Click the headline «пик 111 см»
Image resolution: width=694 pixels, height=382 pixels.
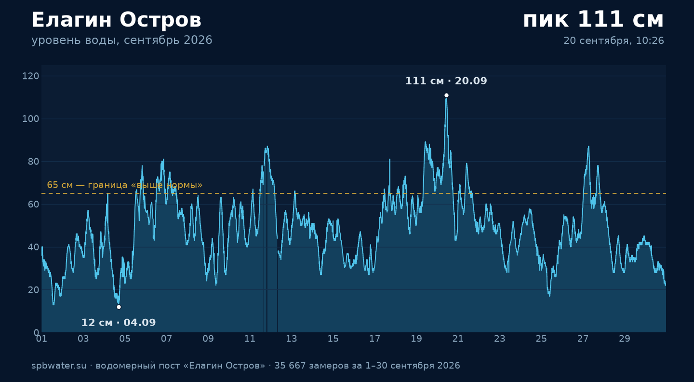tap(593, 20)
